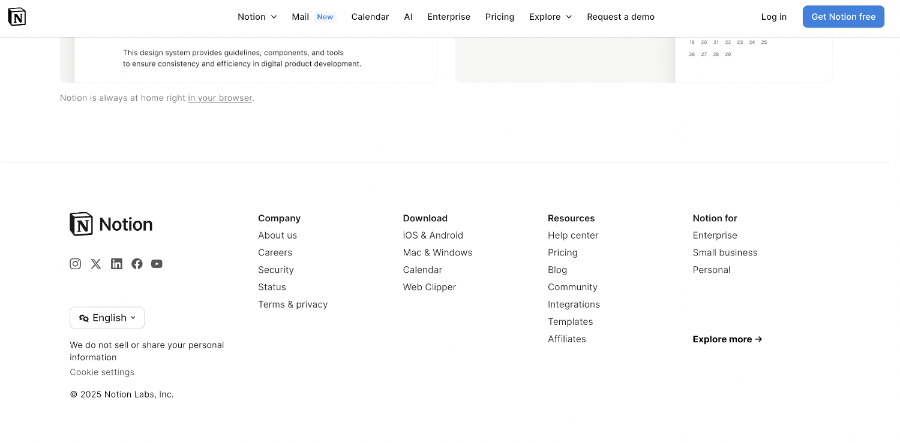Open Enterprise under Notion for

coord(715,236)
